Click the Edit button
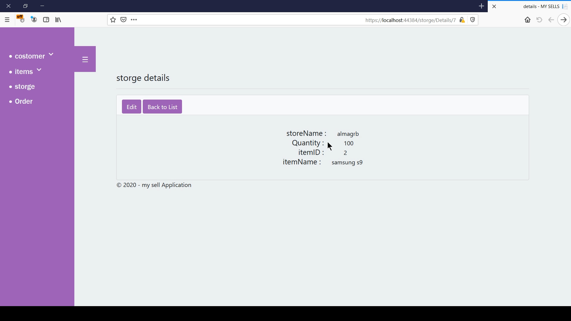Screen dimensions: 571x321 (131, 106)
